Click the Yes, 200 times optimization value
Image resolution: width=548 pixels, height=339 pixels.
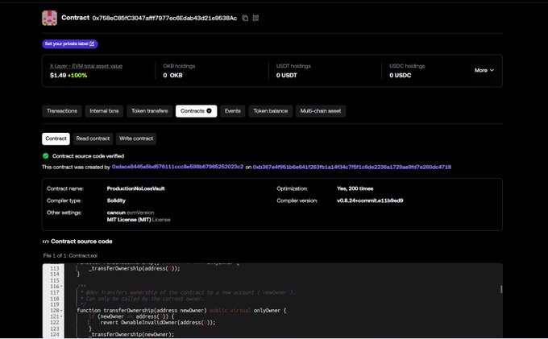click(x=355, y=188)
